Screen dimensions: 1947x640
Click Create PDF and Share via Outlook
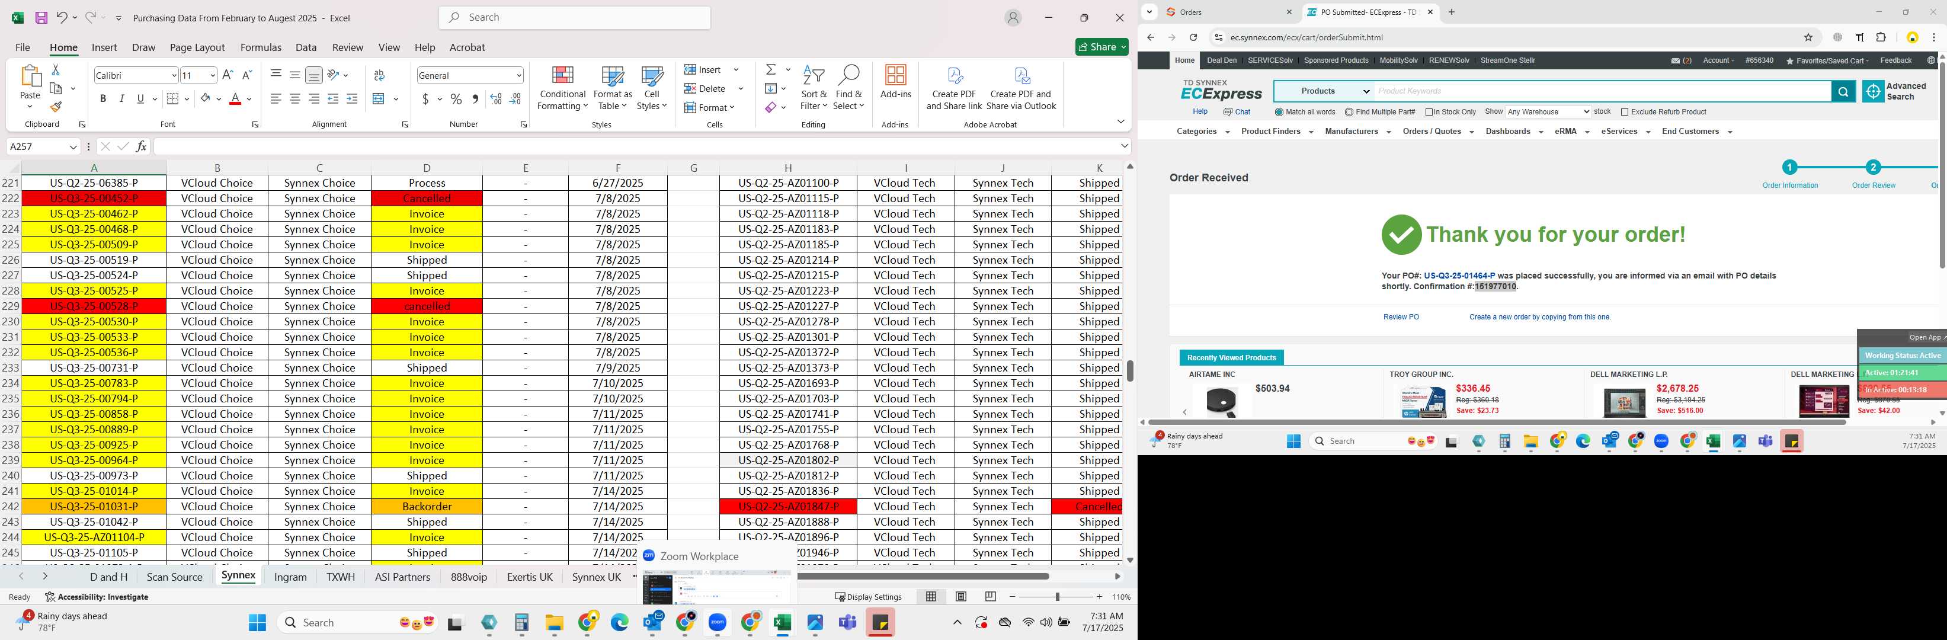[x=1021, y=88]
